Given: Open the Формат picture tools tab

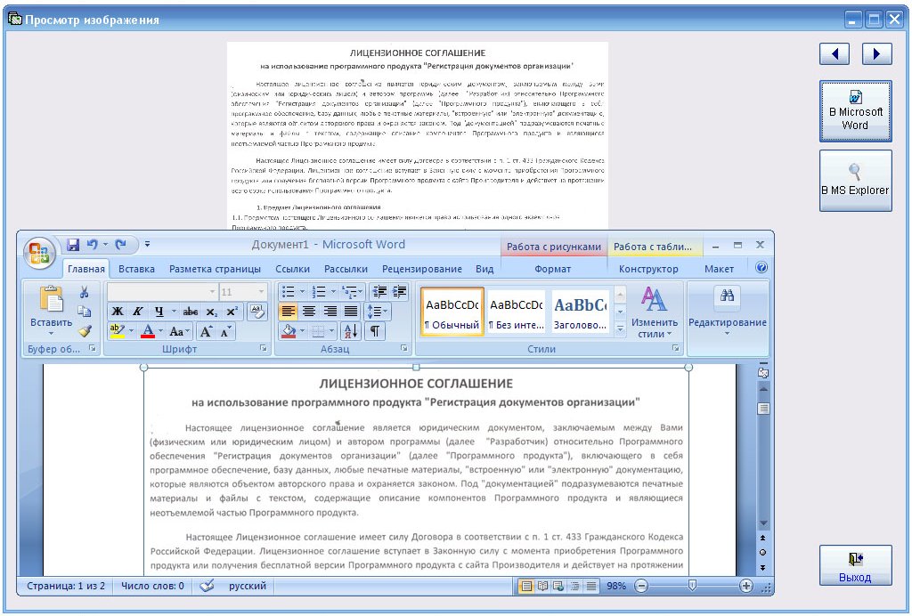Looking at the screenshot, I should click(x=552, y=269).
